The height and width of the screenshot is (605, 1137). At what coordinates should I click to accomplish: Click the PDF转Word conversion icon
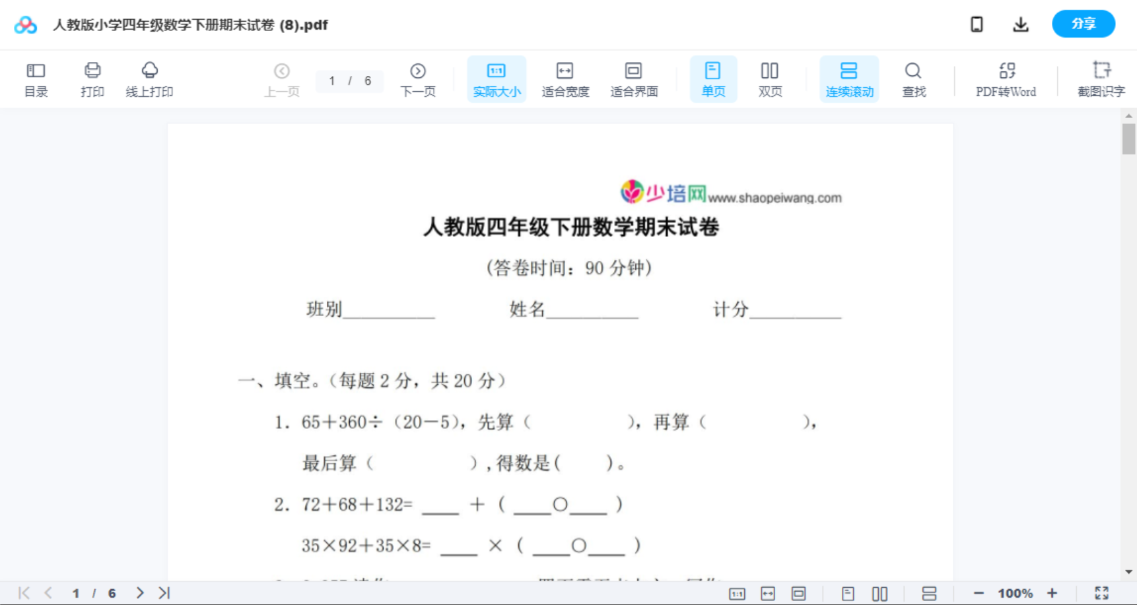pyautogui.click(x=1006, y=79)
